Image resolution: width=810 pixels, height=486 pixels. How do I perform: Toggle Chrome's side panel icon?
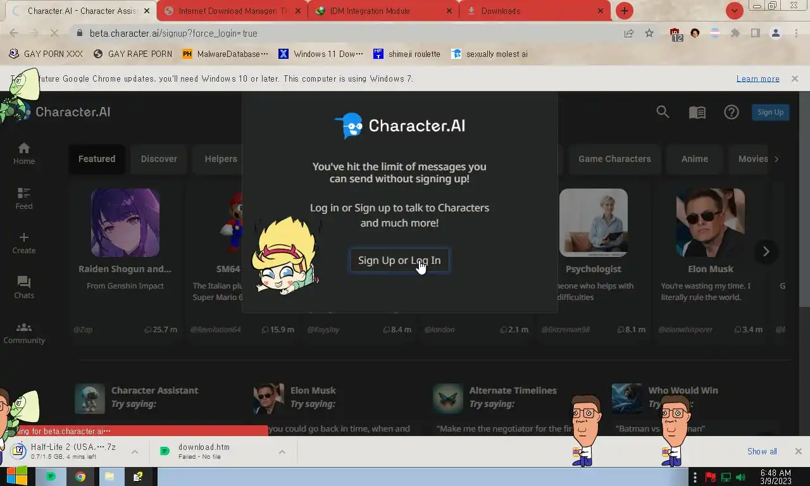pos(755,33)
